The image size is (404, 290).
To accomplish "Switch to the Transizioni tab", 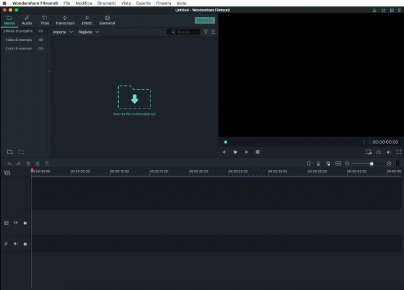I will tap(65, 20).
